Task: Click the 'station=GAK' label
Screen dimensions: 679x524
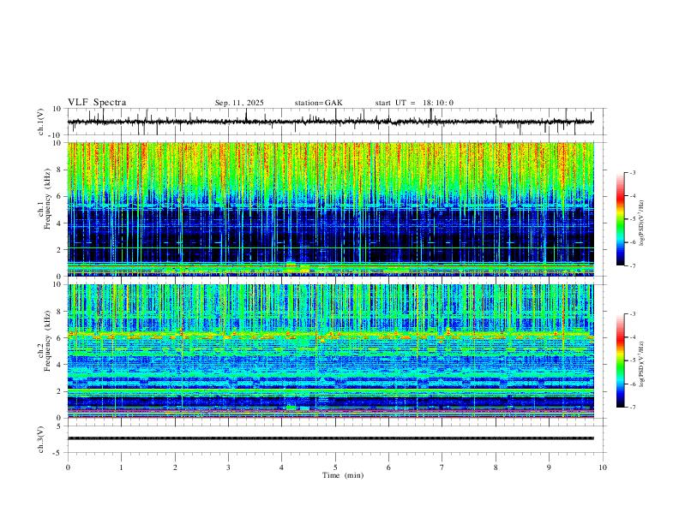Action: click(x=318, y=103)
